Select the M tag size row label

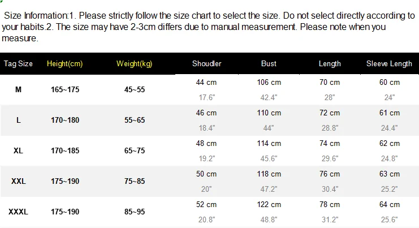(x=18, y=89)
